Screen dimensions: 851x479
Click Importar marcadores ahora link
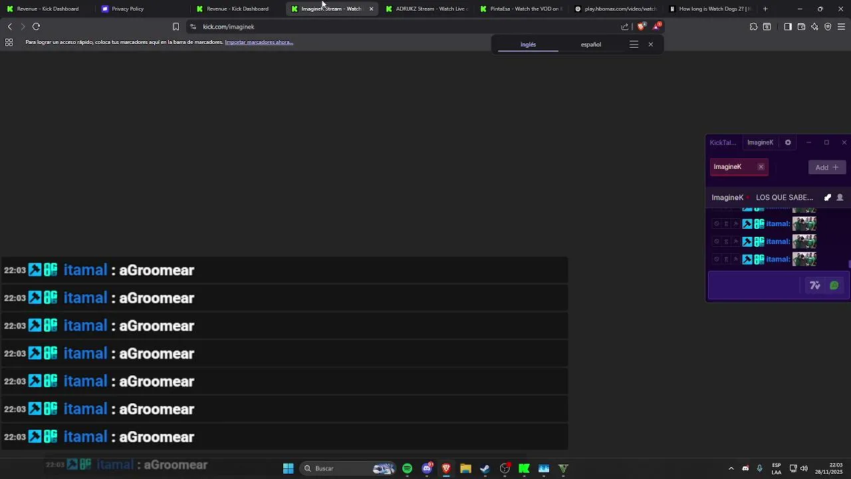click(259, 42)
